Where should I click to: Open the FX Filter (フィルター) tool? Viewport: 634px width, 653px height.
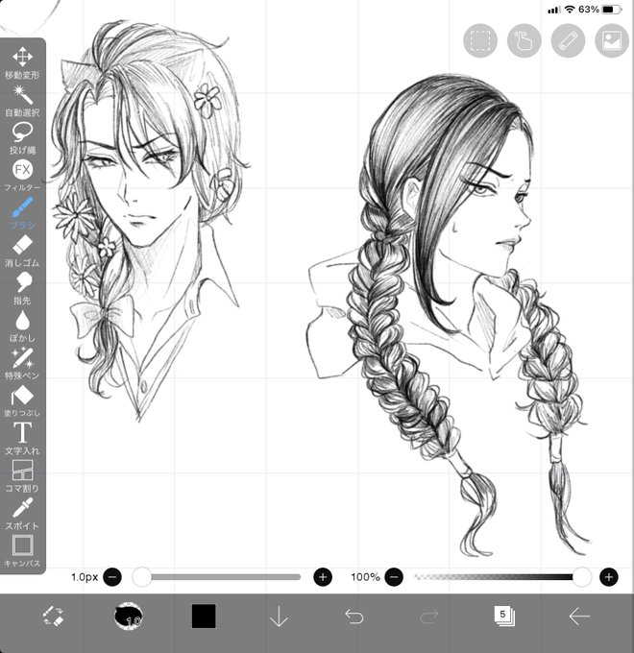click(22, 176)
